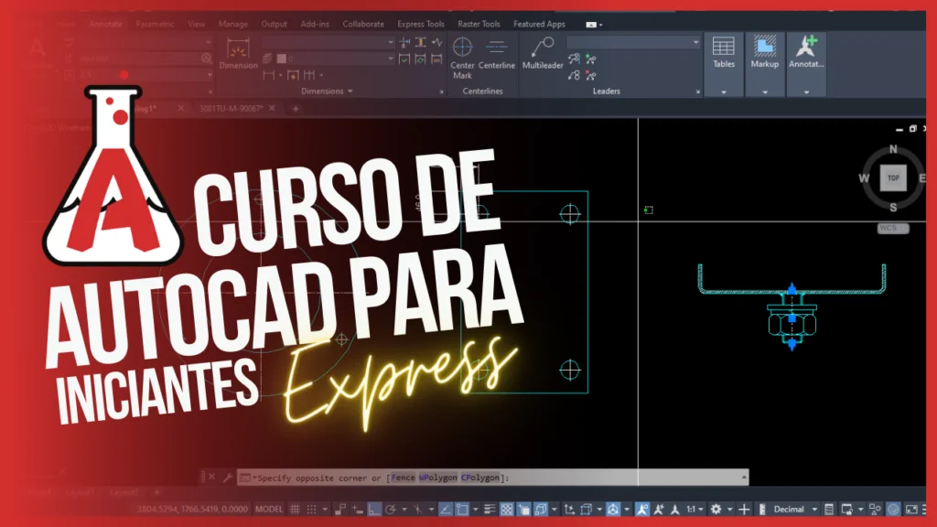The width and height of the screenshot is (937, 527).
Task: Click the Clean Screen icon in status bar
Action: (912, 509)
